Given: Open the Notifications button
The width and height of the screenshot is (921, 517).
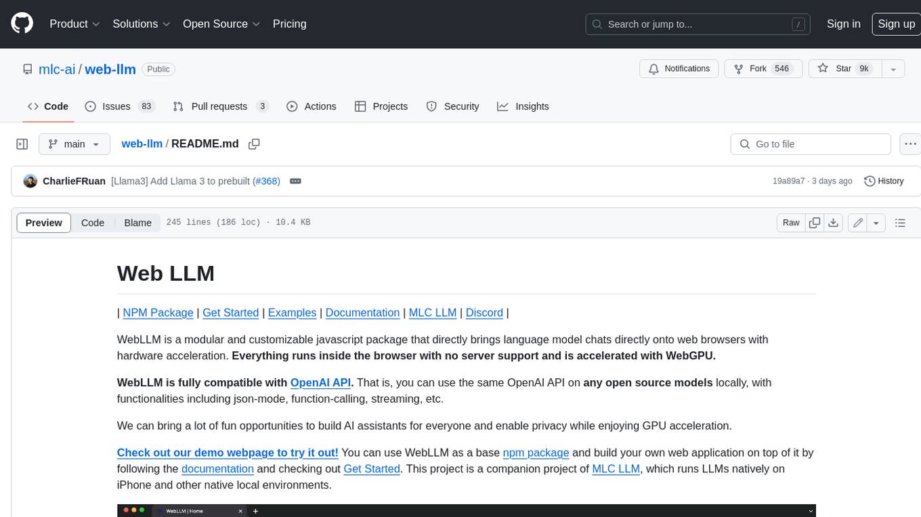Looking at the screenshot, I should click(679, 69).
